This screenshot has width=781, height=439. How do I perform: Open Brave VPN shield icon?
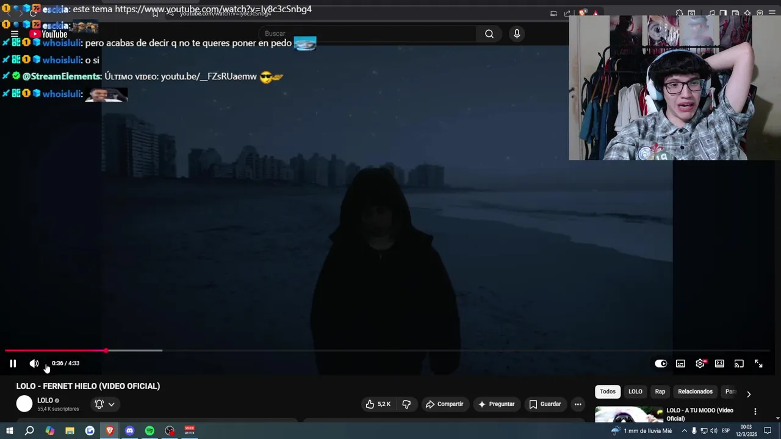click(760, 13)
